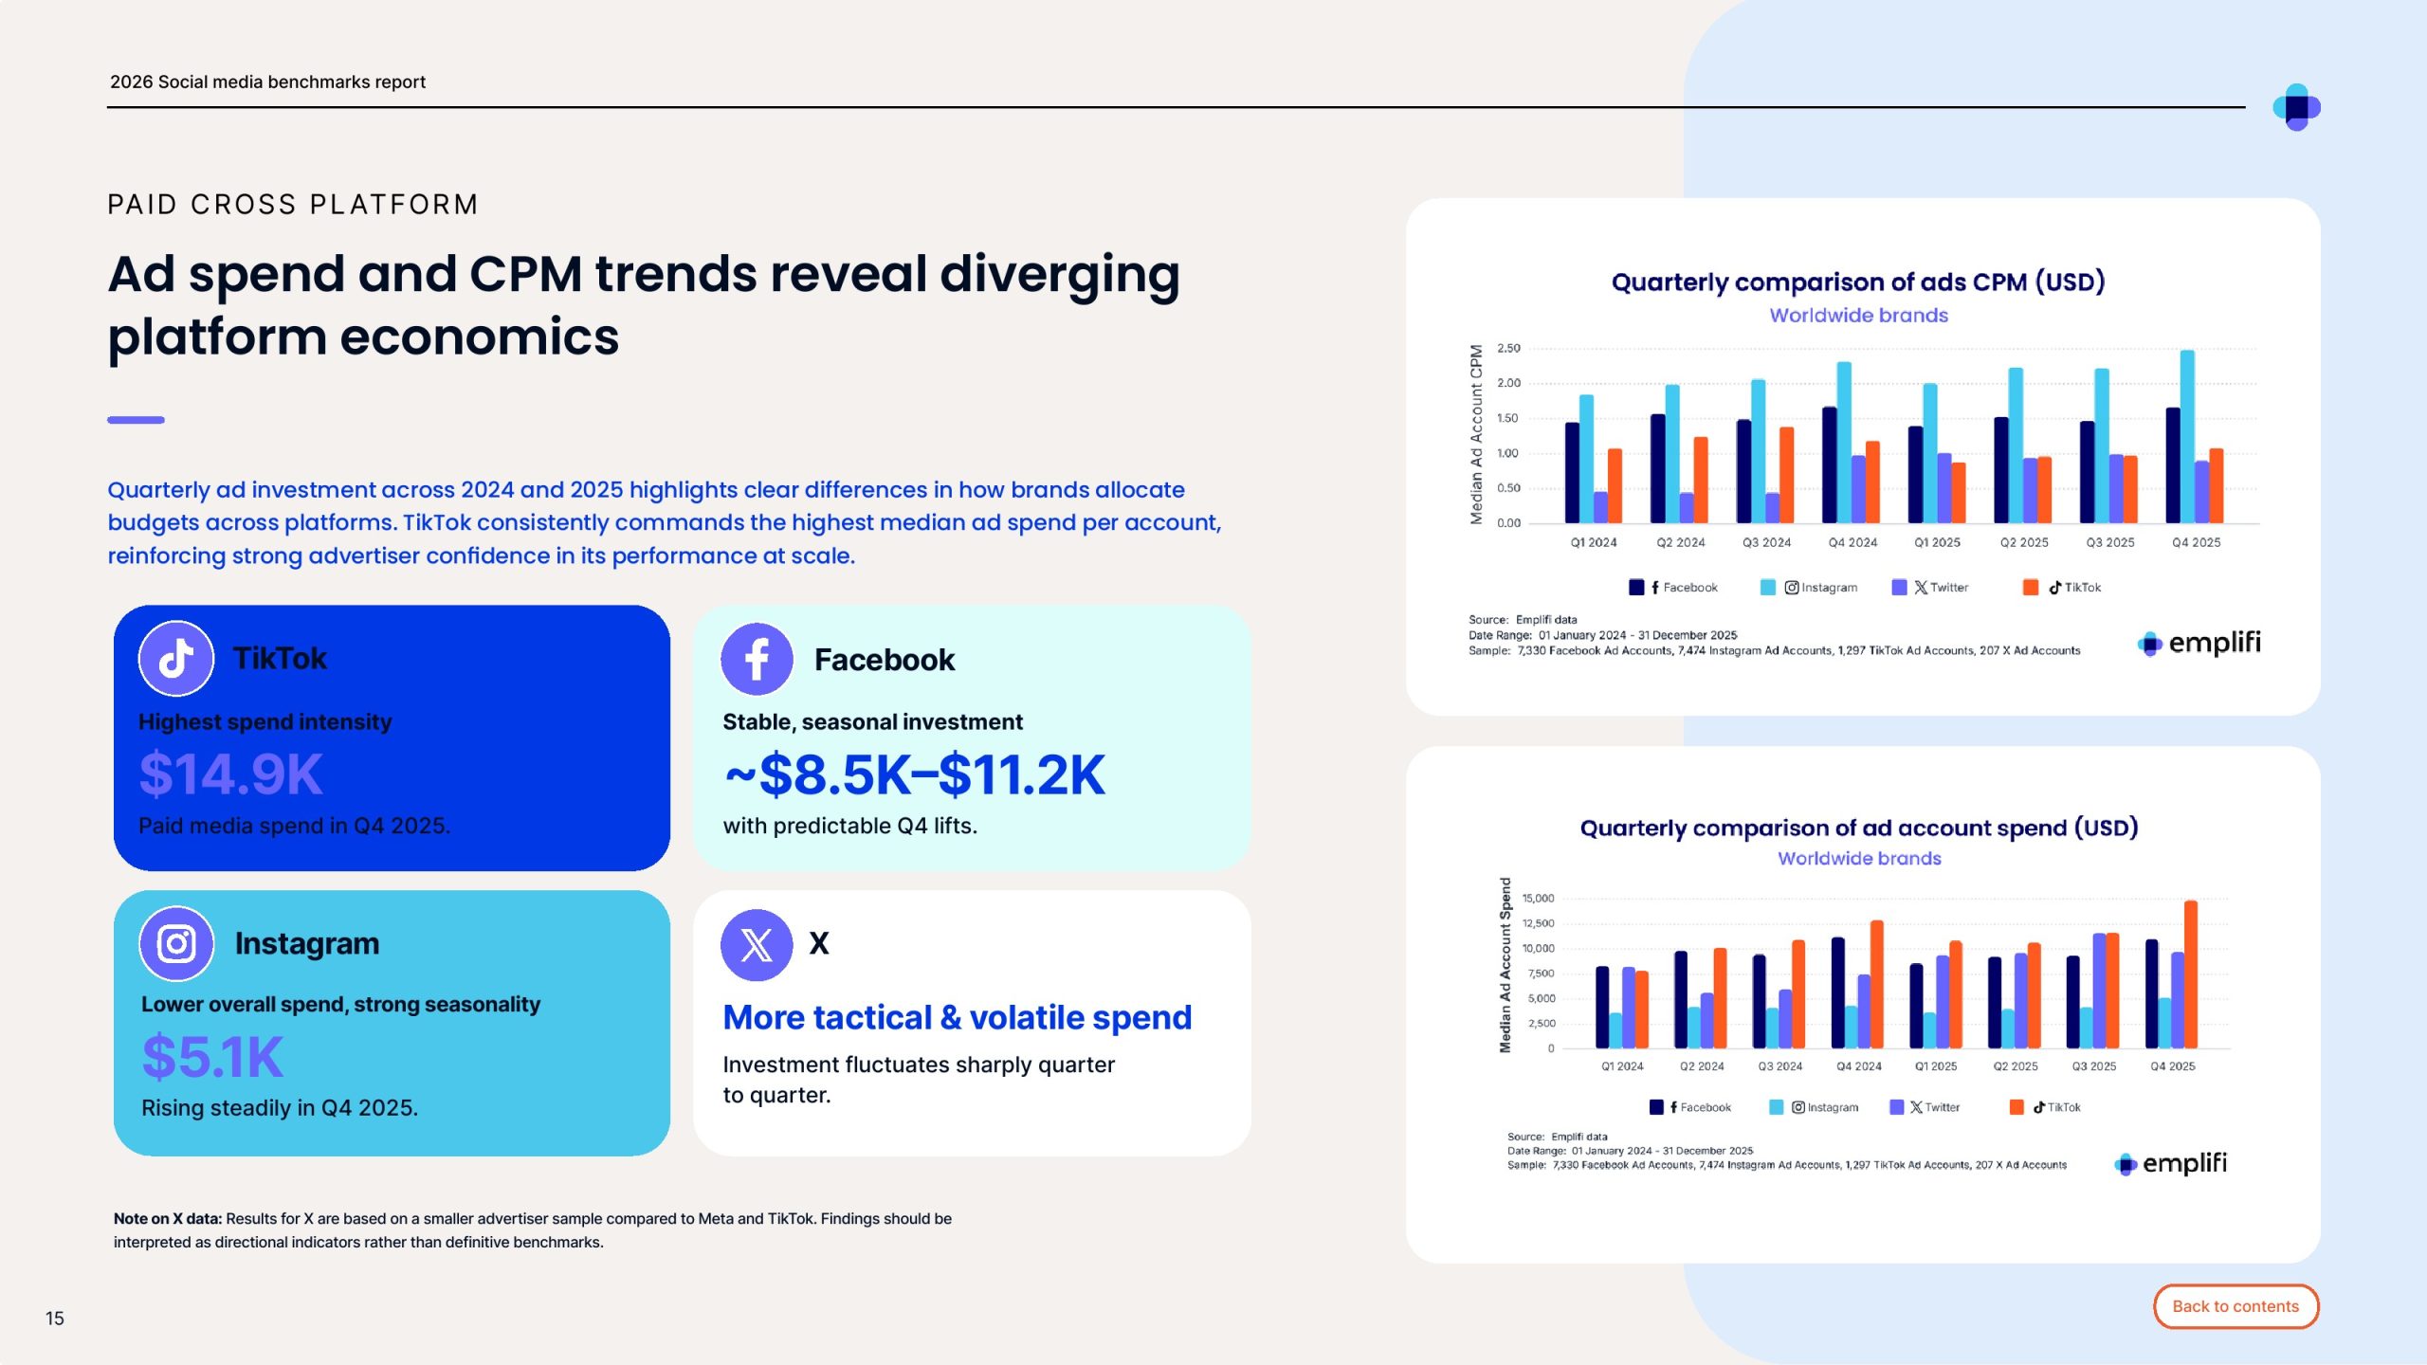2427x1365 pixels.
Task: Click the 2026 Social media benchmarks header
Action: coord(267,82)
